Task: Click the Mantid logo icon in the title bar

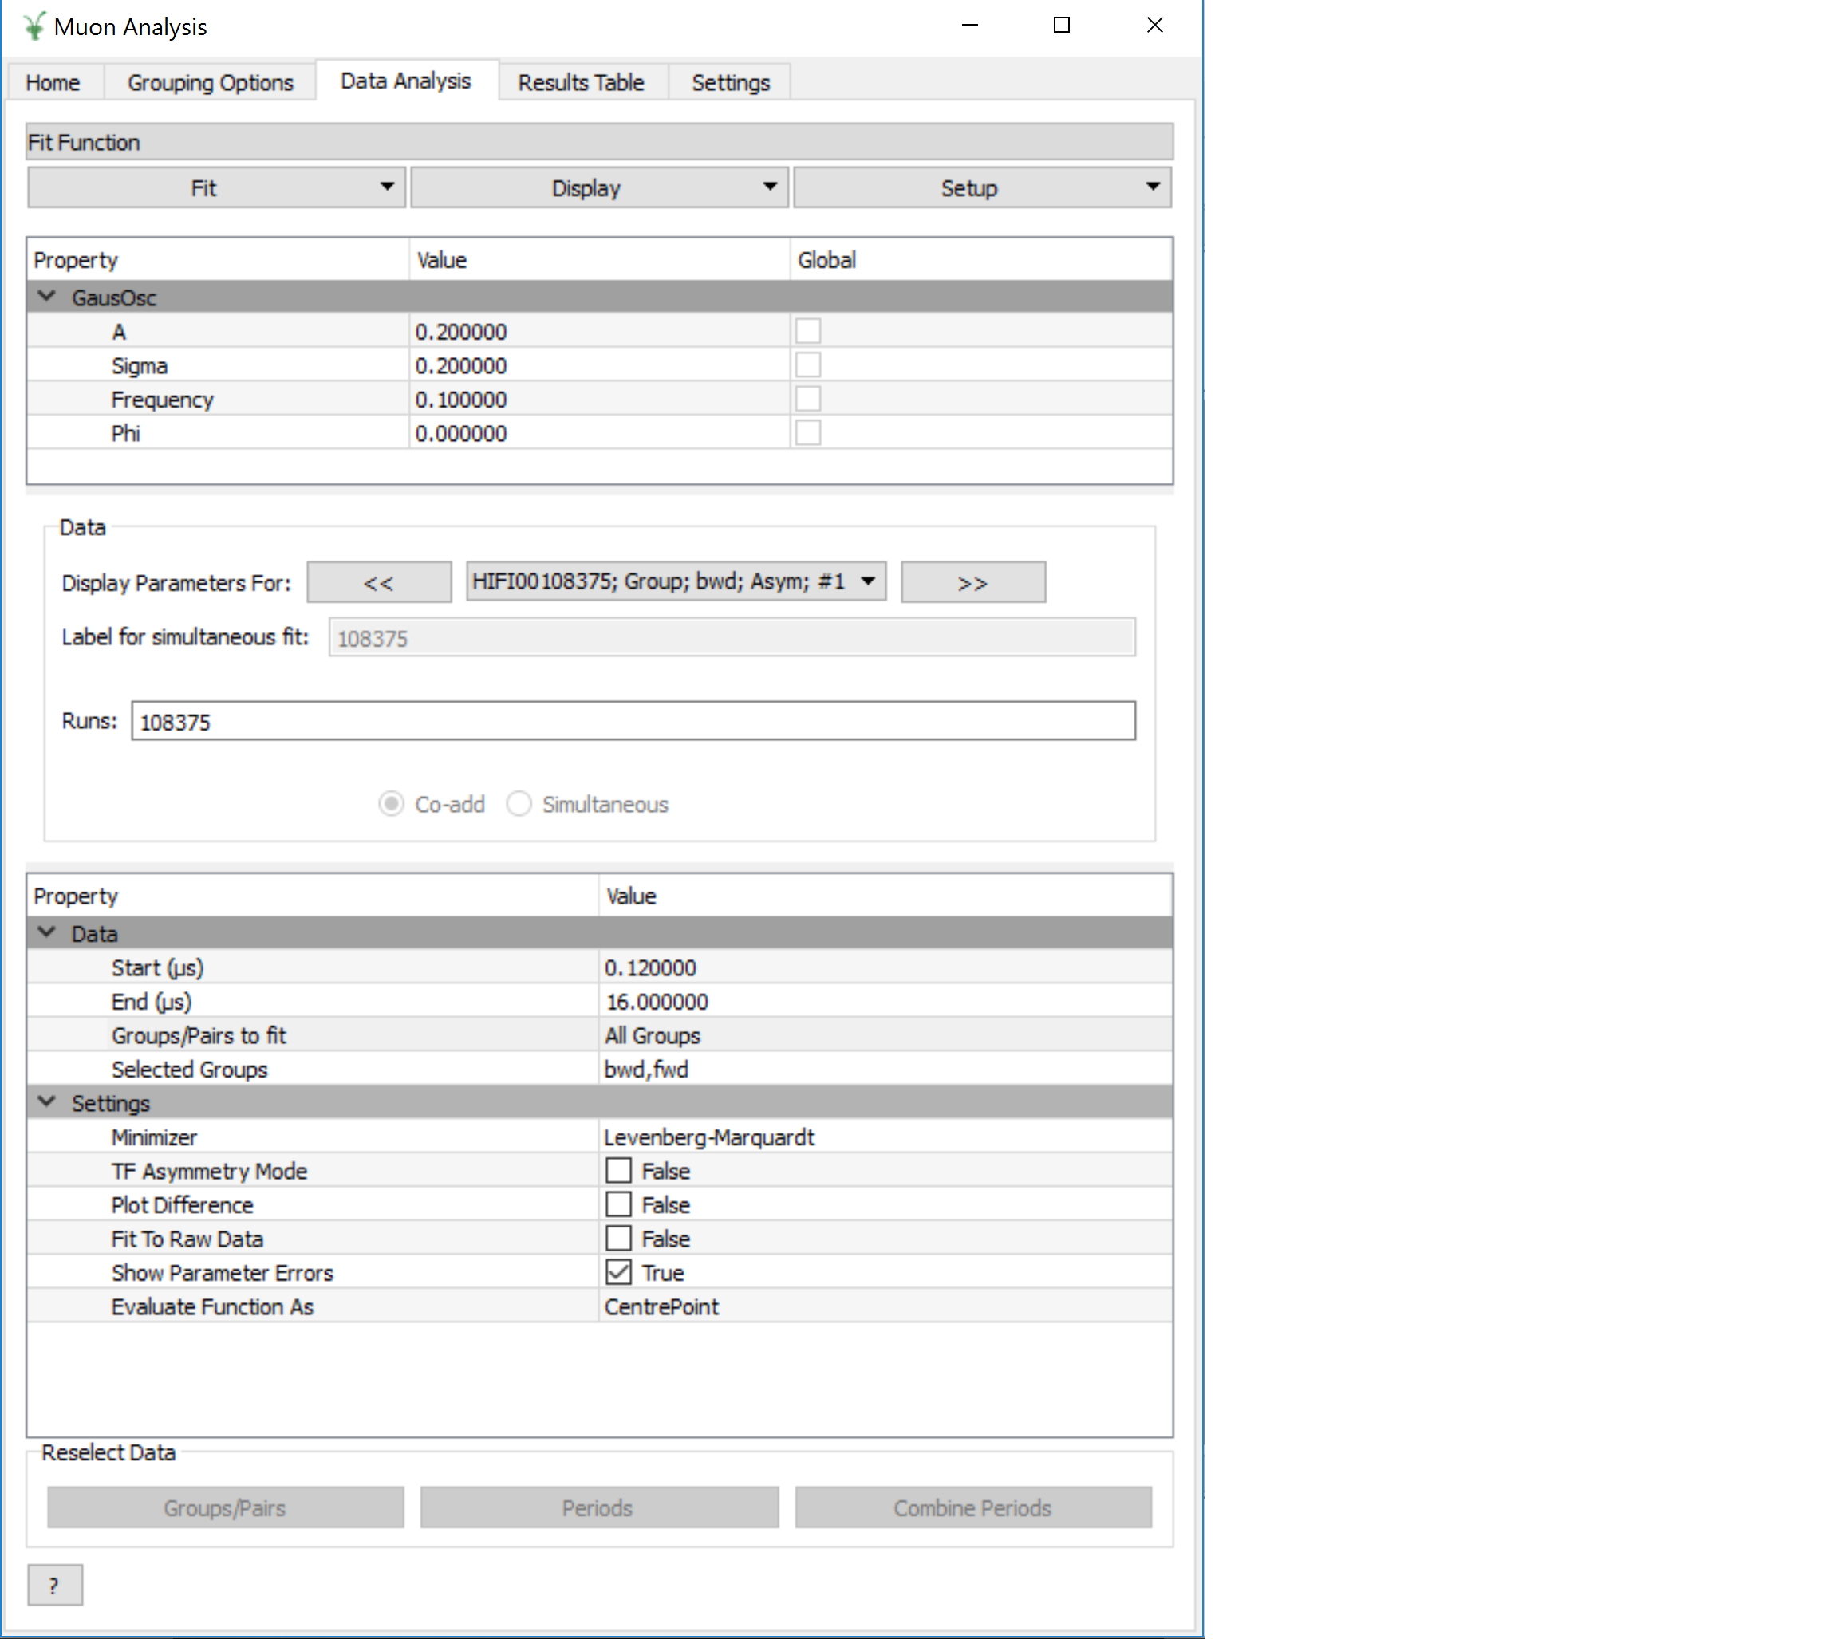Action: click(33, 26)
